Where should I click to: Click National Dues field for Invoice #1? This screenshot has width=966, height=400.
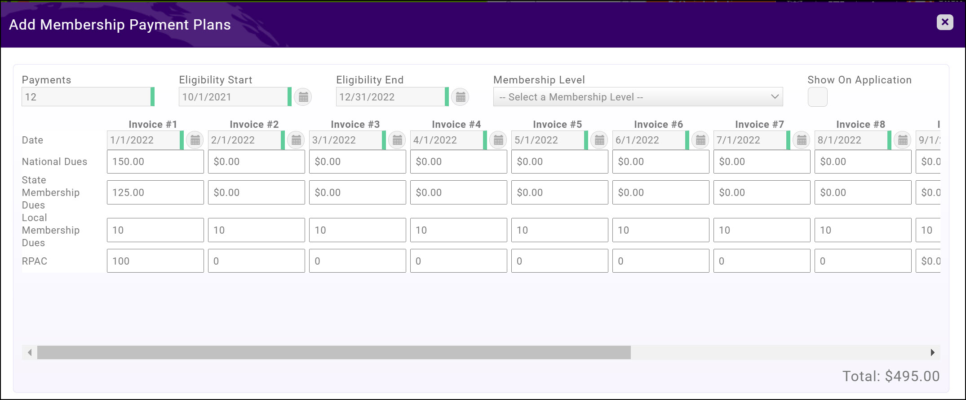click(x=155, y=162)
